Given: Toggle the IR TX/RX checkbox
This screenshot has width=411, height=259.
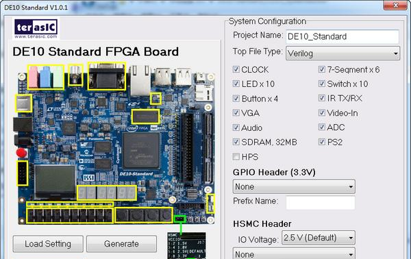Looking at the screenshot, I should click(x=322, y=98).
